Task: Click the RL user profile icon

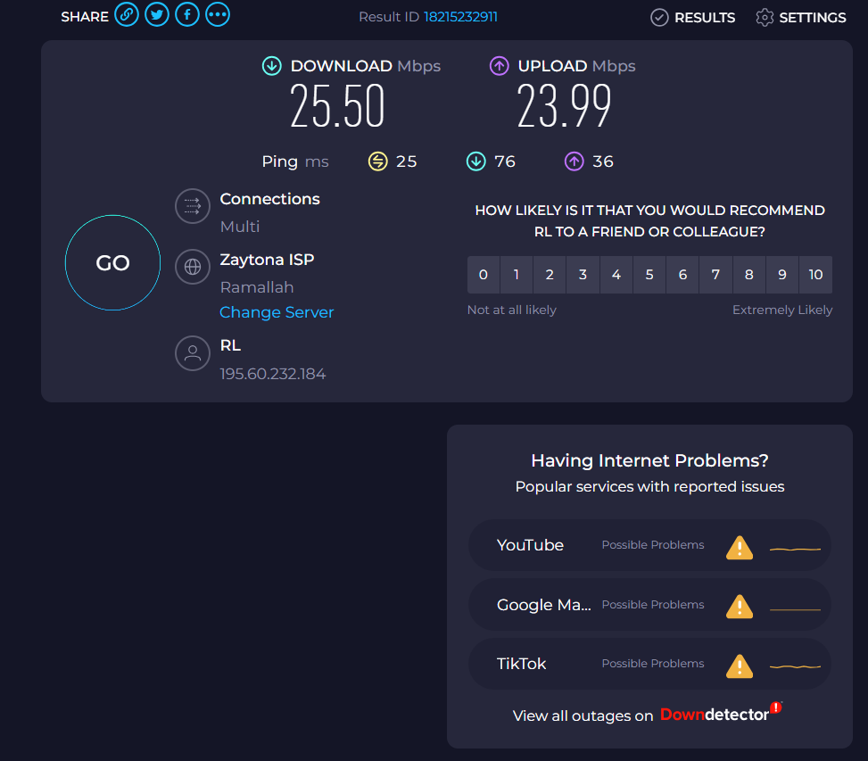Action: point(193,353)
